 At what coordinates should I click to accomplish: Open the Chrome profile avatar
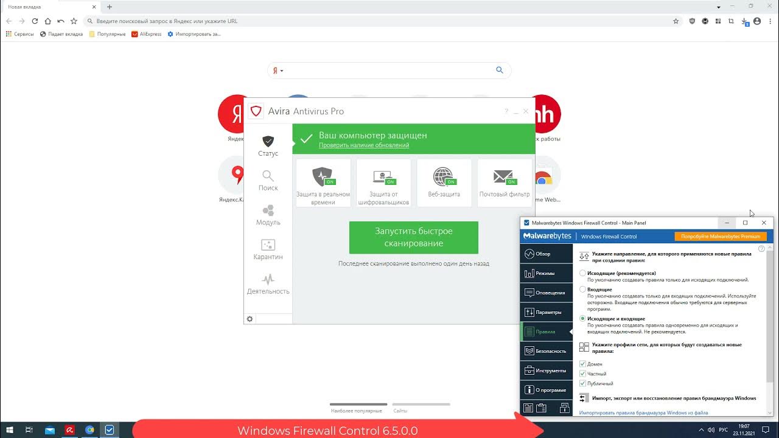(757, 21)
